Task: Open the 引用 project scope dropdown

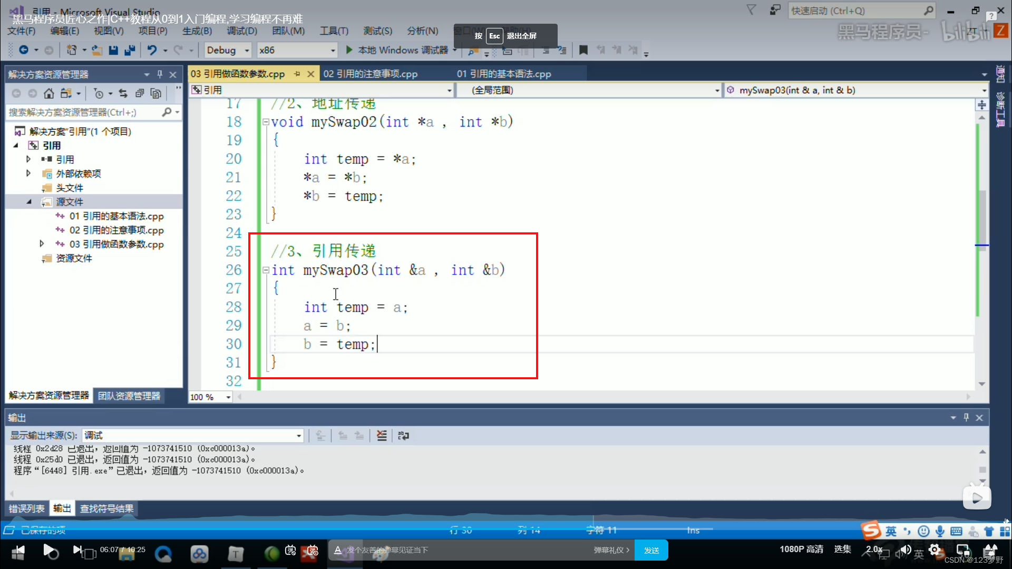Action: click(322, 90)
